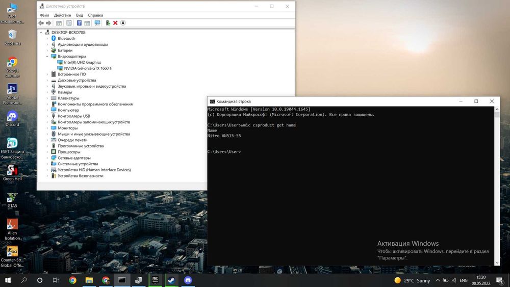Select NVIDIA GeForce GTX 1660 Ti adapter

pyautogui.click(x=88, y=68)
